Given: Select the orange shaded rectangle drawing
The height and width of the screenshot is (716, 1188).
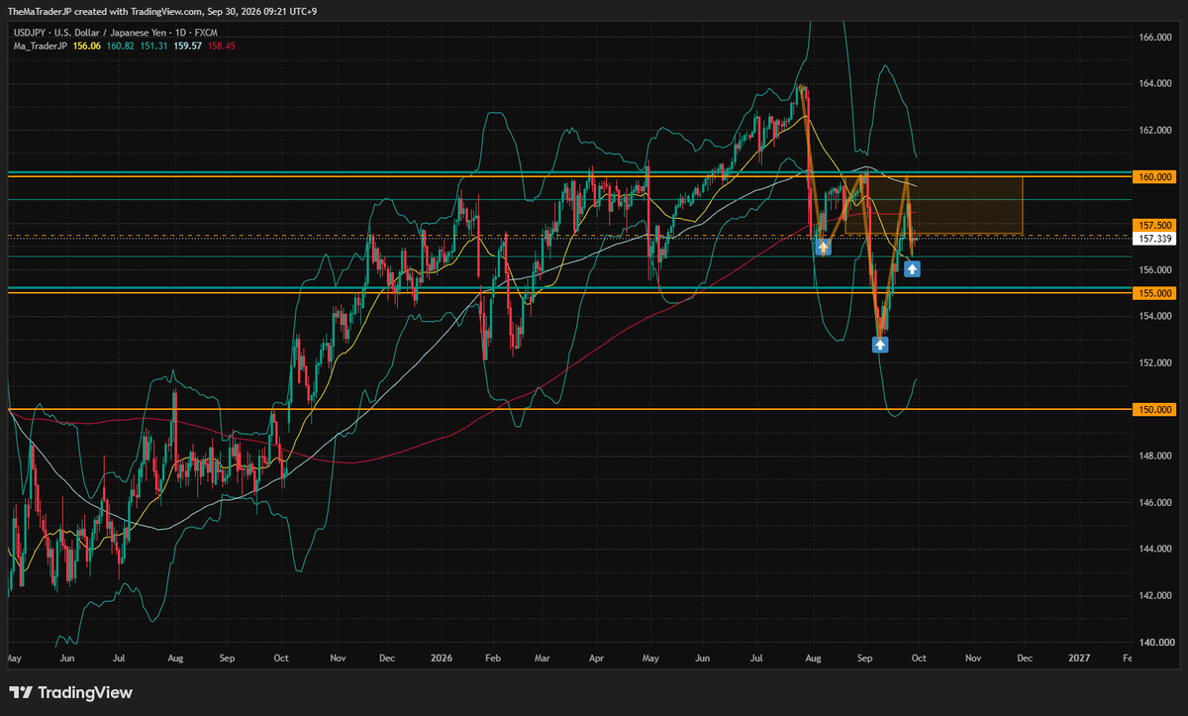Looking at the screenshot, I should coord(934,205).
